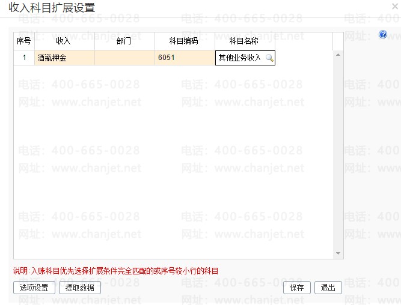Exit the dialog via the 退出 button

pos(328,288)
